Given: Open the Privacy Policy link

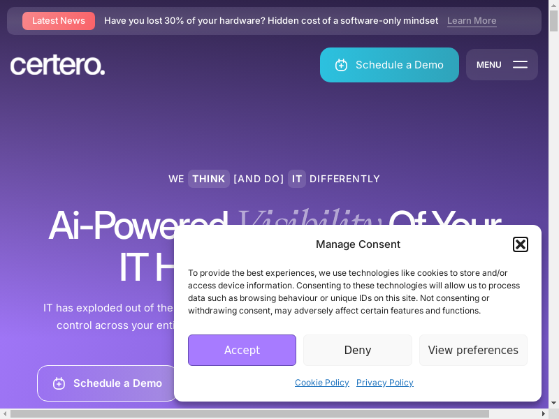Looking at the screenshot, I should point(384,383).
